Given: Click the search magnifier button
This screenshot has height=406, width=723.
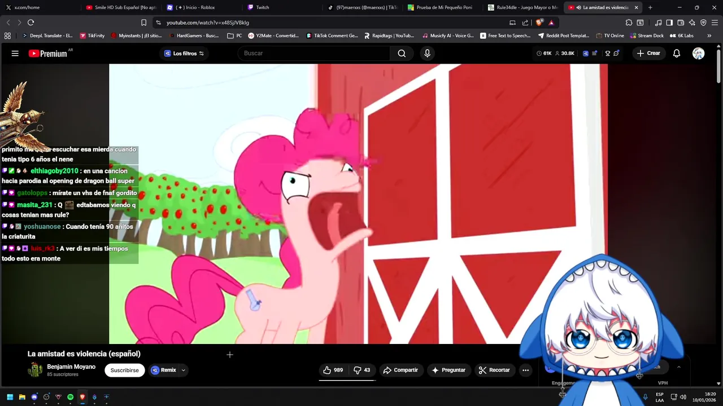Looking at the screenshot, I should 402,53.
